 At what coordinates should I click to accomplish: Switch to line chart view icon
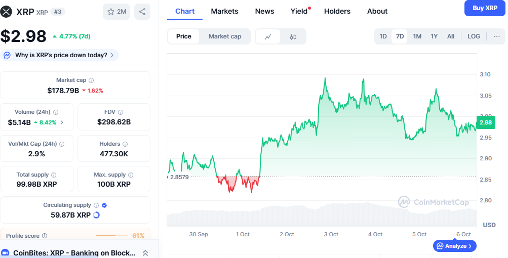[x=268, y=36]
